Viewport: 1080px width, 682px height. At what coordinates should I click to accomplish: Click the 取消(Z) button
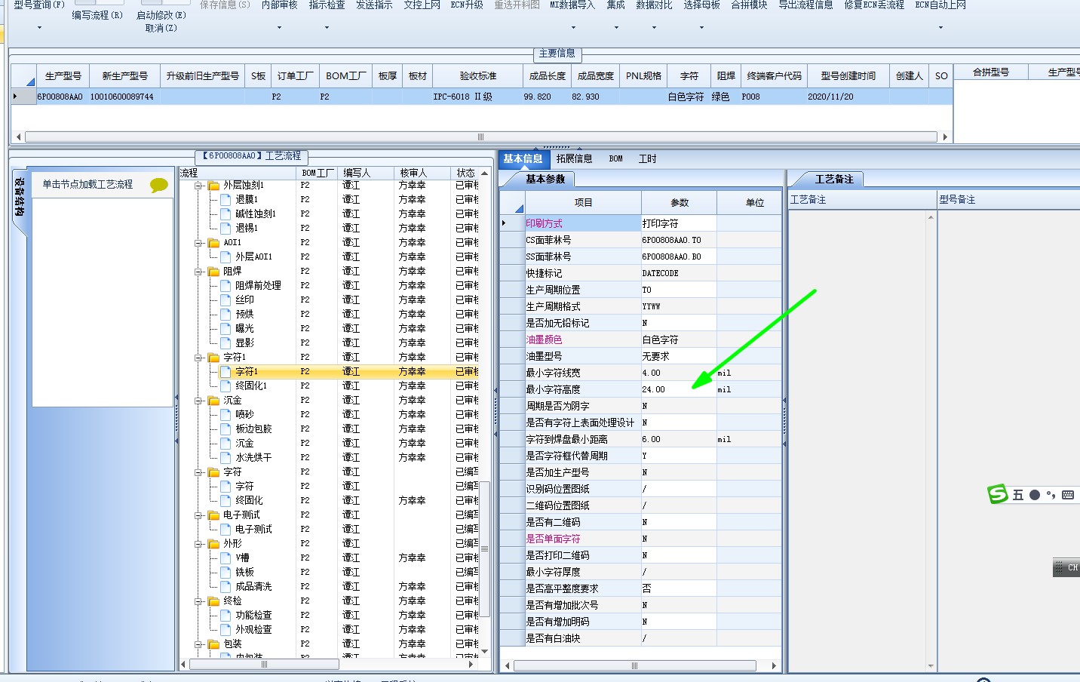[161, 28]
